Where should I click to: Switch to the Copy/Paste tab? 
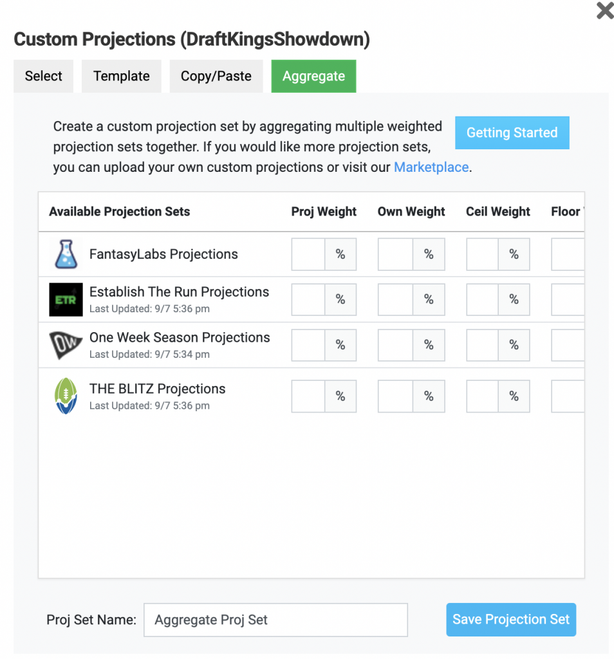tap(216, 76)
